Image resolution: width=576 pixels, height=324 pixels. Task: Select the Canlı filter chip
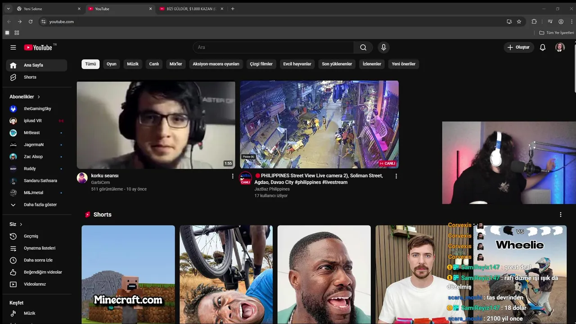154,64
